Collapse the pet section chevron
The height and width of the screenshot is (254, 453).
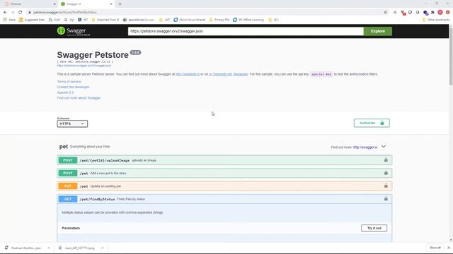(384, 147)
